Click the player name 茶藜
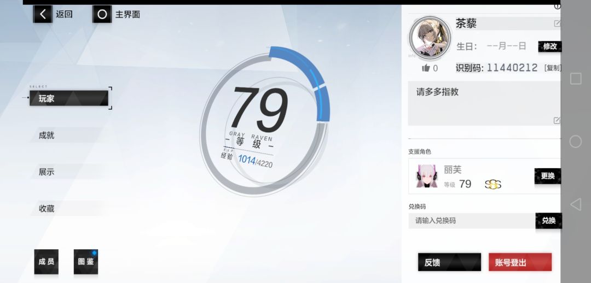 [466, 23]
